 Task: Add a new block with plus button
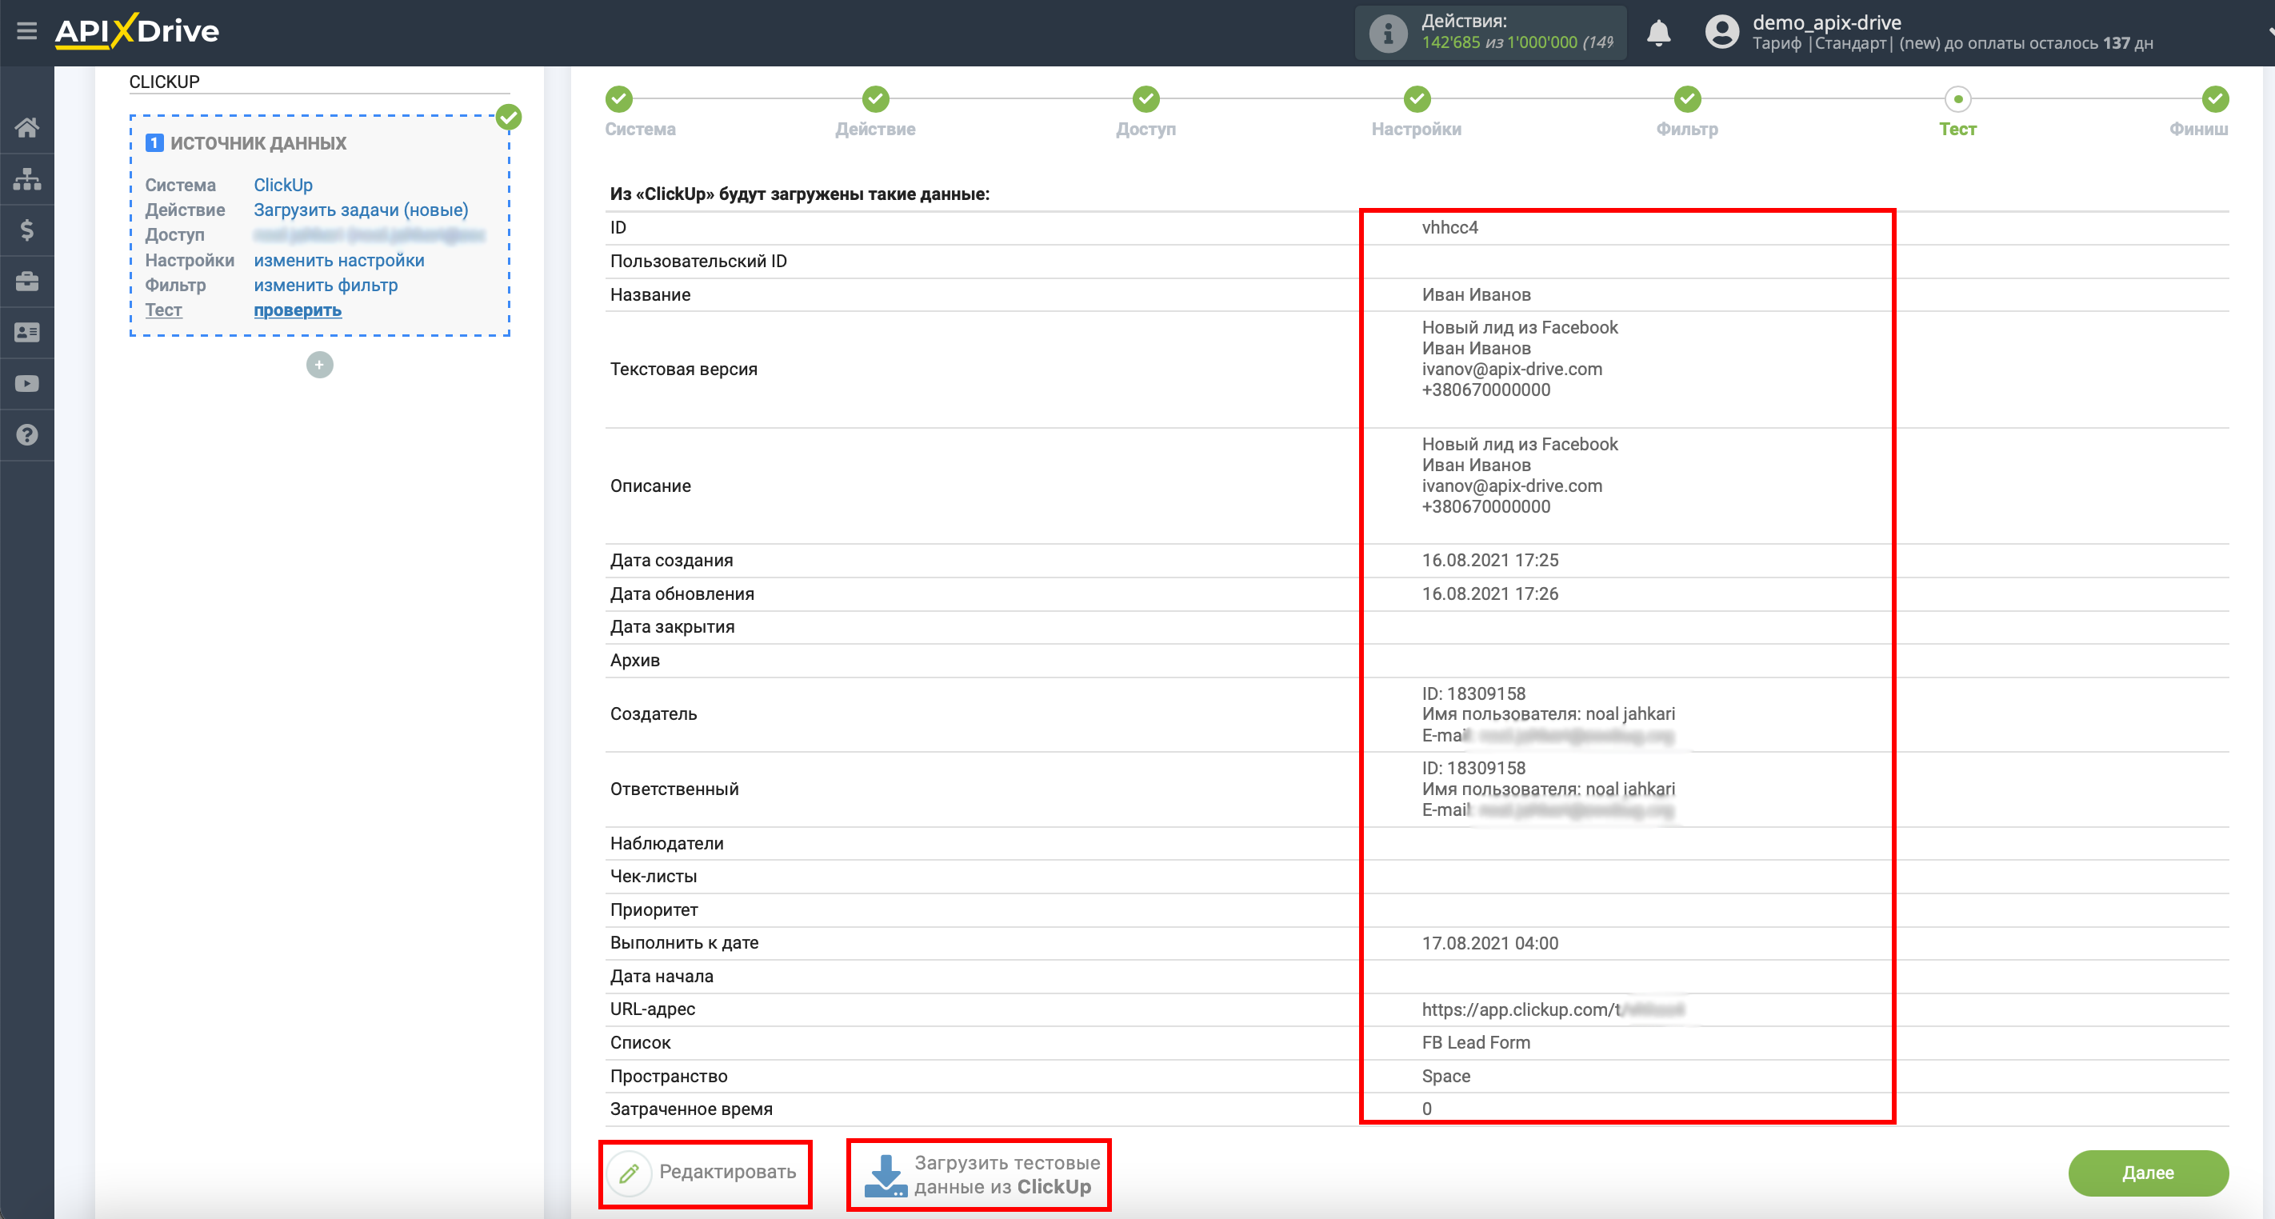pyautogui.click(x=320, y=365)
